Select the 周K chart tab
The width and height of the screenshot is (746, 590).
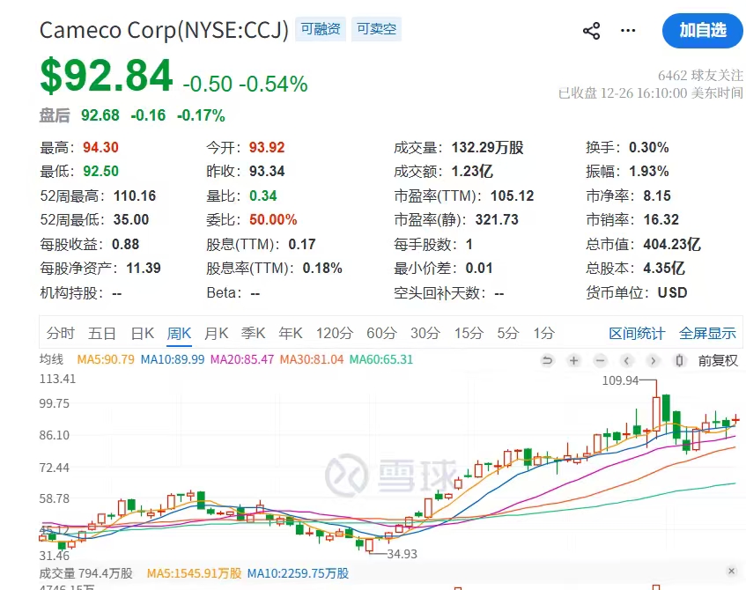pyautogui.click(x=179, y=333)
